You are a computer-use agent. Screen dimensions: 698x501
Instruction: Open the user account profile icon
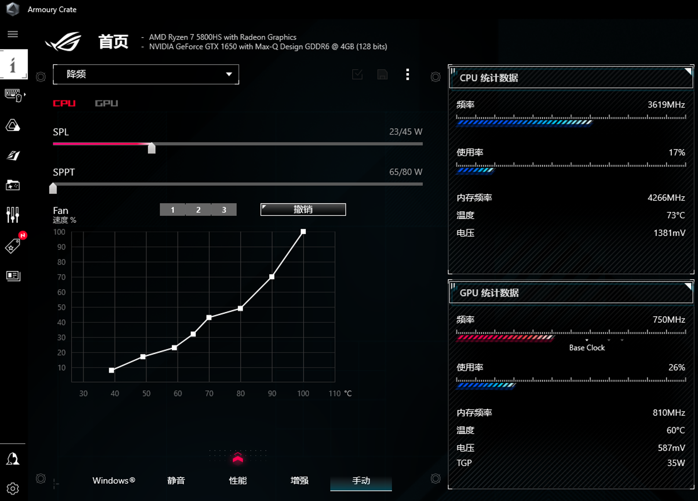pos(13,458)
